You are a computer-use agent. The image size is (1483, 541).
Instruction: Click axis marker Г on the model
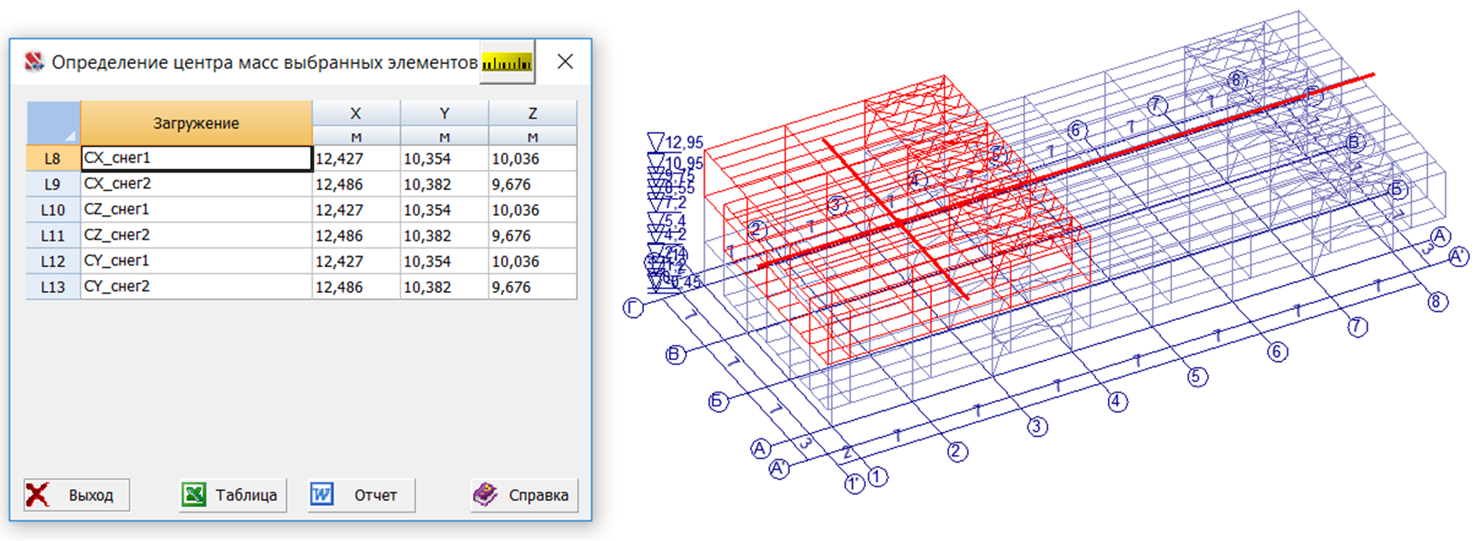632,308
